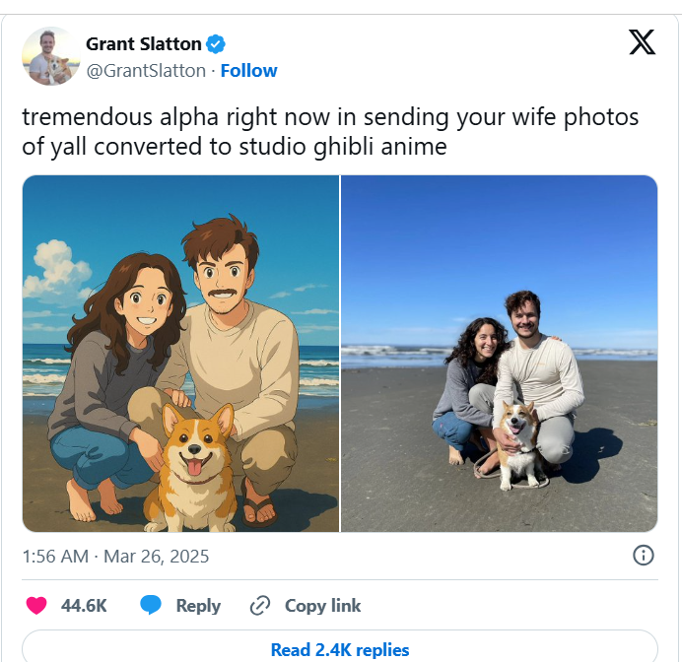Viewport: 682px width, 662px height.
Task: Click the 1:56 AM post time
Action: (x=55, y=557)
